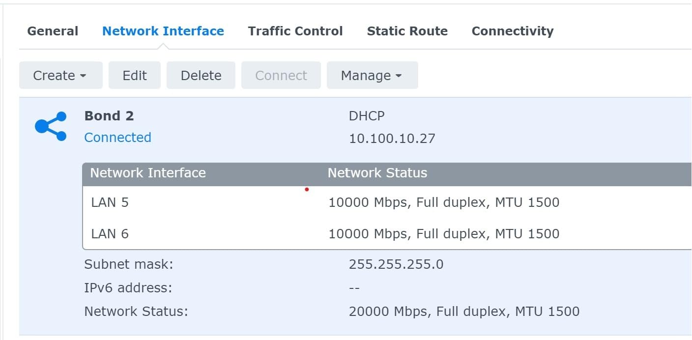Select the LAN 5 row
Screen dimensions: 692x340
tap(110, 202)
